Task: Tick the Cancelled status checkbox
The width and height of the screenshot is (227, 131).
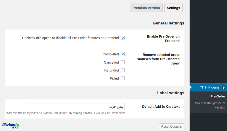Action: 123,62
